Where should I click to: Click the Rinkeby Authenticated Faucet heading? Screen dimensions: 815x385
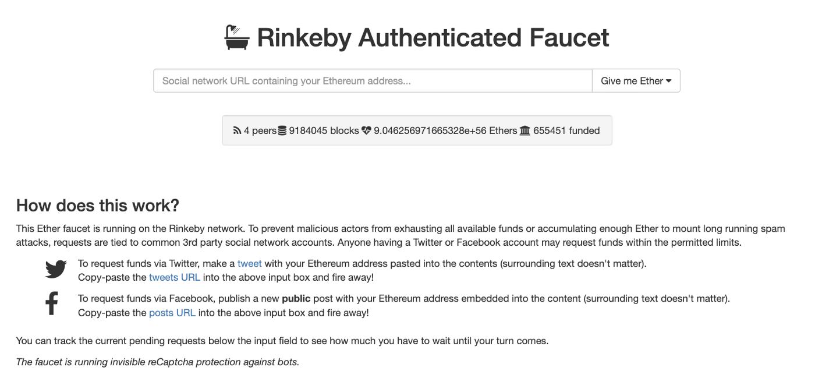coord(433,37)
